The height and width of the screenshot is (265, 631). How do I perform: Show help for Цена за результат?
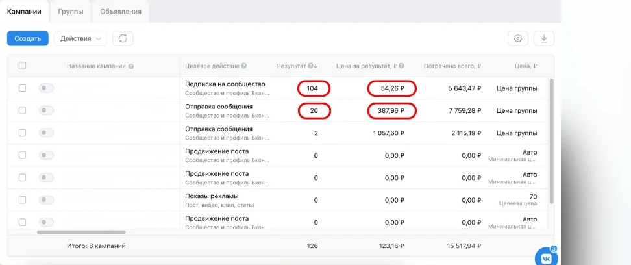coord(402,66)
